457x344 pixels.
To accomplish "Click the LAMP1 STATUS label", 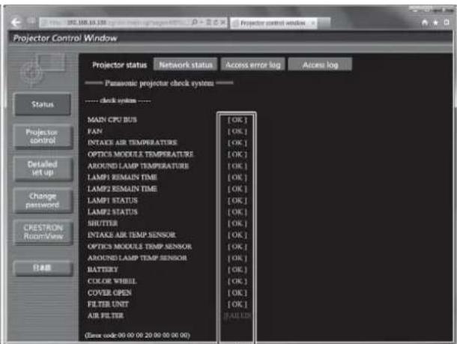I will point(112,201).
